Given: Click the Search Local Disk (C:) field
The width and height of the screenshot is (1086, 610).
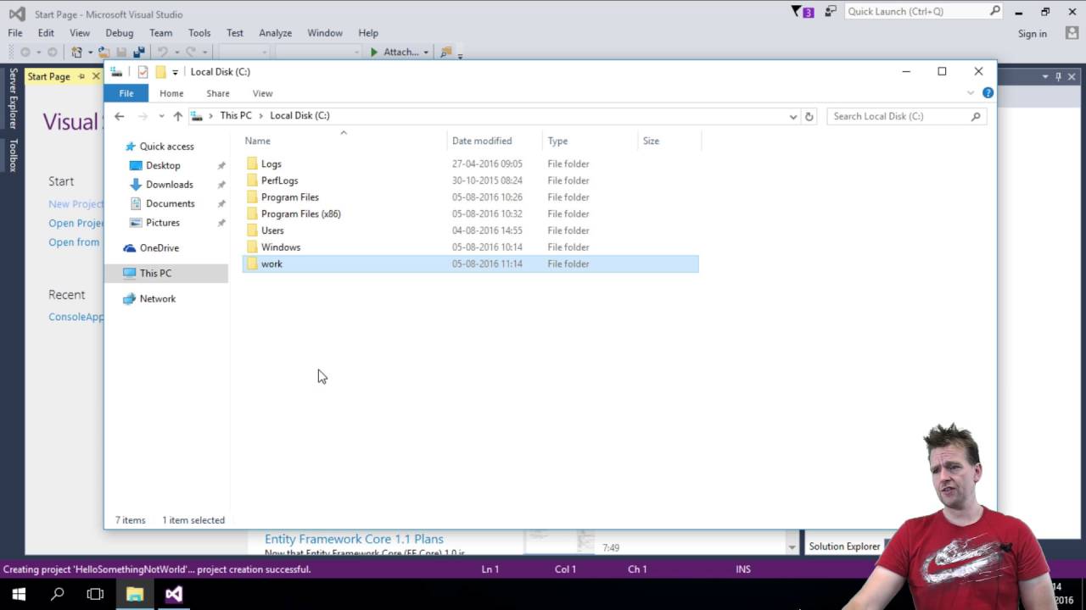Looking at the screenshot, I should pos(907,116).
